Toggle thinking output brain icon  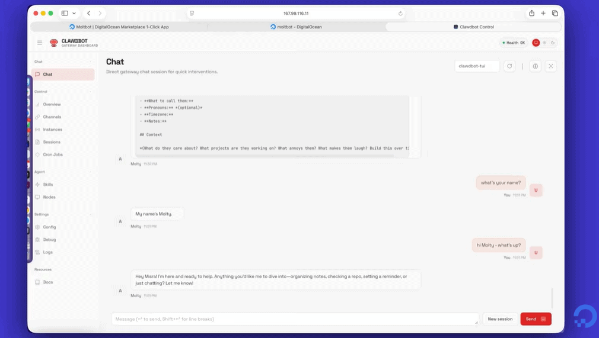[x=535, y=66]
